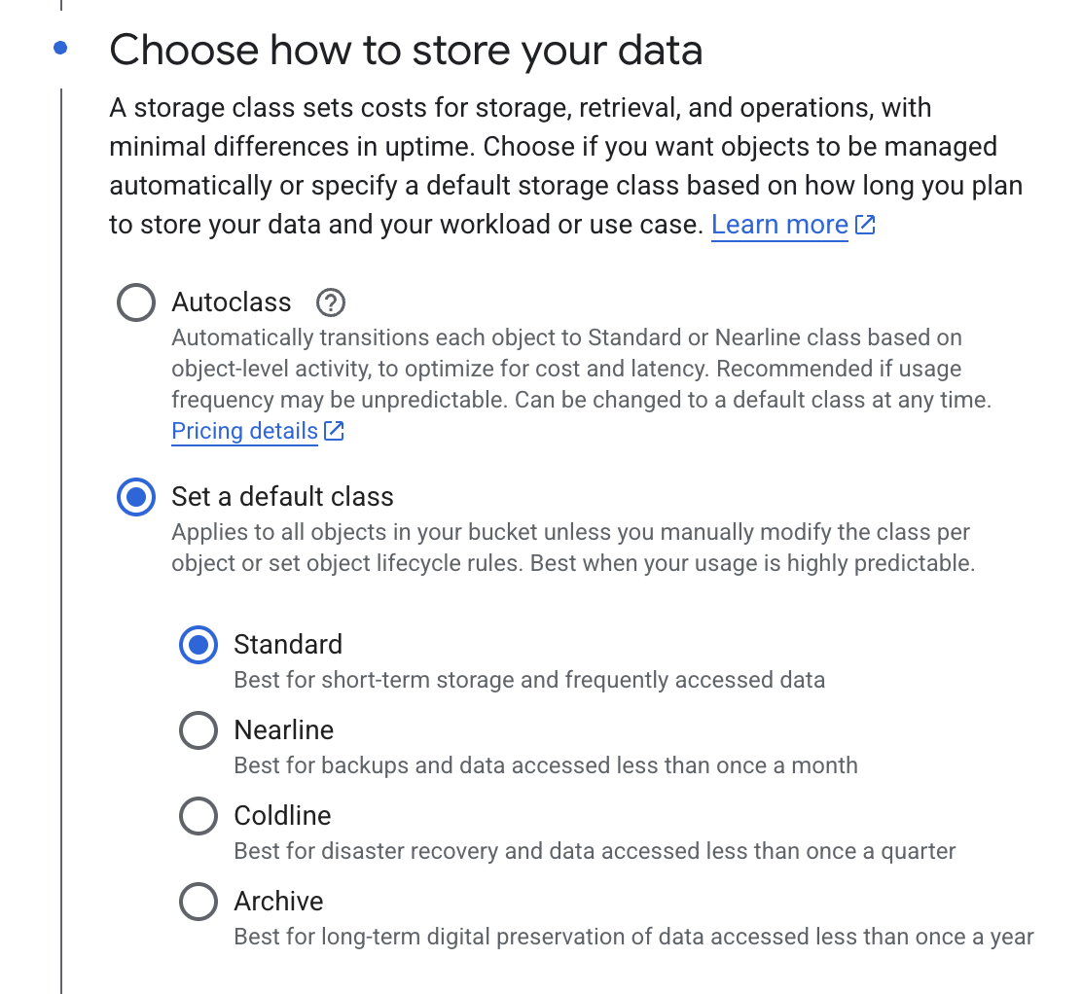Image resolution: width=1082 pixels, height=994 pixels.
Task: Click external-link icon beside Learn more
Action: [865, 226]
